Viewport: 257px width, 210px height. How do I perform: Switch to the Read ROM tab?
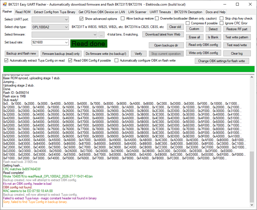pyautogui.click(x=23, y=12)
